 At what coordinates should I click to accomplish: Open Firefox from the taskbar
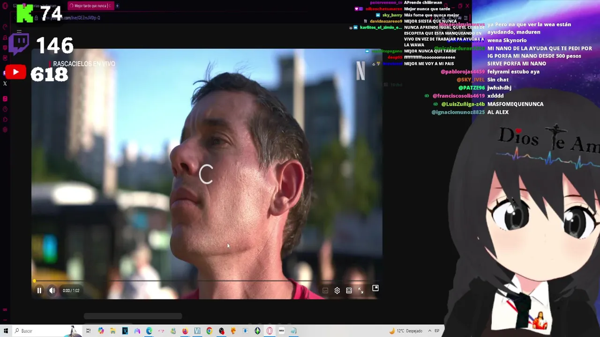pyautogui.click(x=185, y=331)
